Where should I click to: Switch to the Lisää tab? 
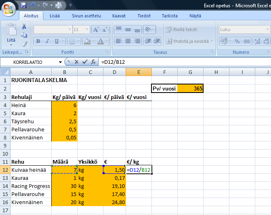click(55, 16)
